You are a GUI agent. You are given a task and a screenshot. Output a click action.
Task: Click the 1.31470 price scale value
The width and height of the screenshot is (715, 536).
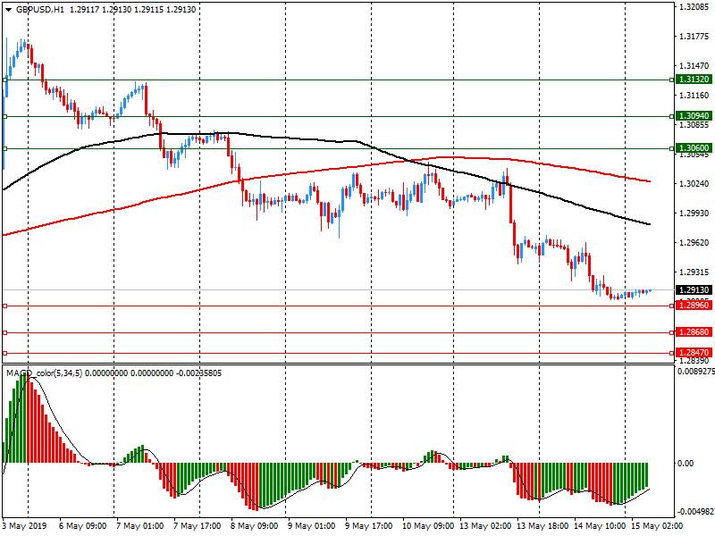(x=694, y=66)
